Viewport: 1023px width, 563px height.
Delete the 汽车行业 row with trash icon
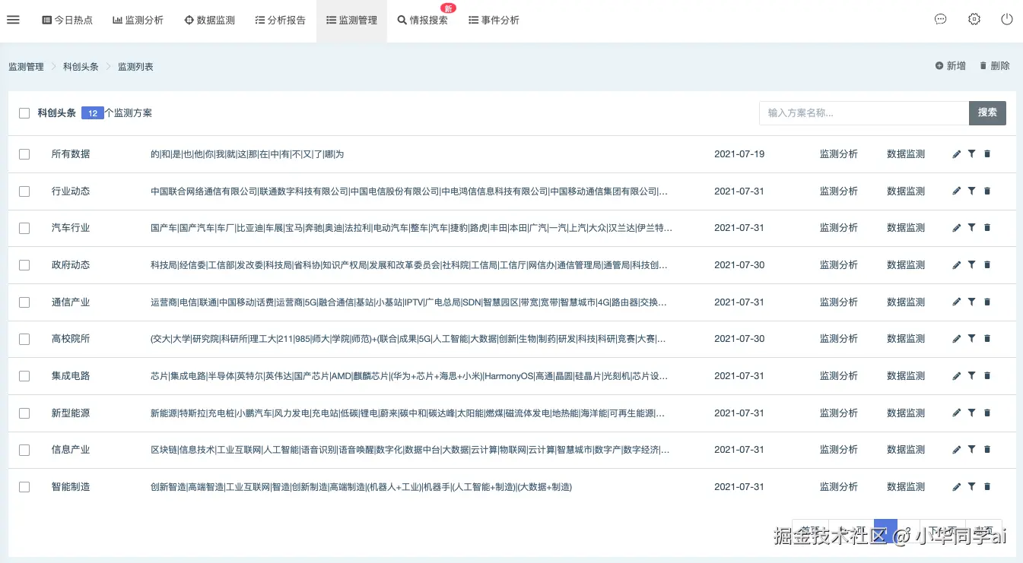pos(987,228)
